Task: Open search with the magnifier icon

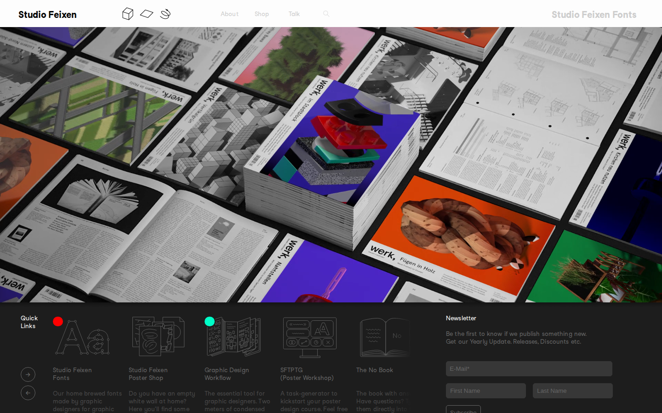Action: point(326,14)
